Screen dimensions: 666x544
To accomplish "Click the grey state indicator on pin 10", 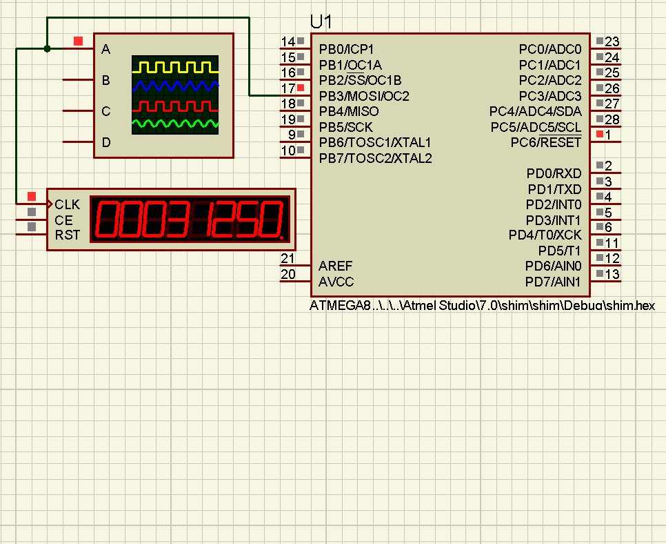I will 301,150.
